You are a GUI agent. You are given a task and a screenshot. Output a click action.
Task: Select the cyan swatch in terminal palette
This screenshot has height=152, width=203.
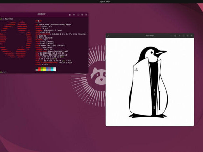click(x=52, y=69)
